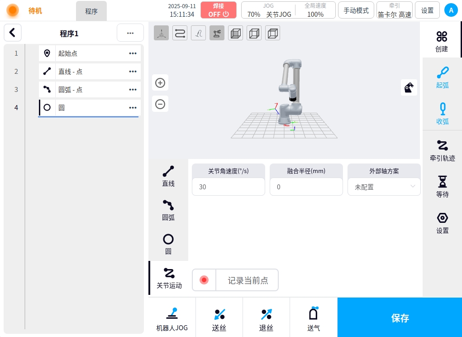Open the traction trajectory (牵引轨迹) tool
This screenshot has height=337, width=462.
(442, 150)
